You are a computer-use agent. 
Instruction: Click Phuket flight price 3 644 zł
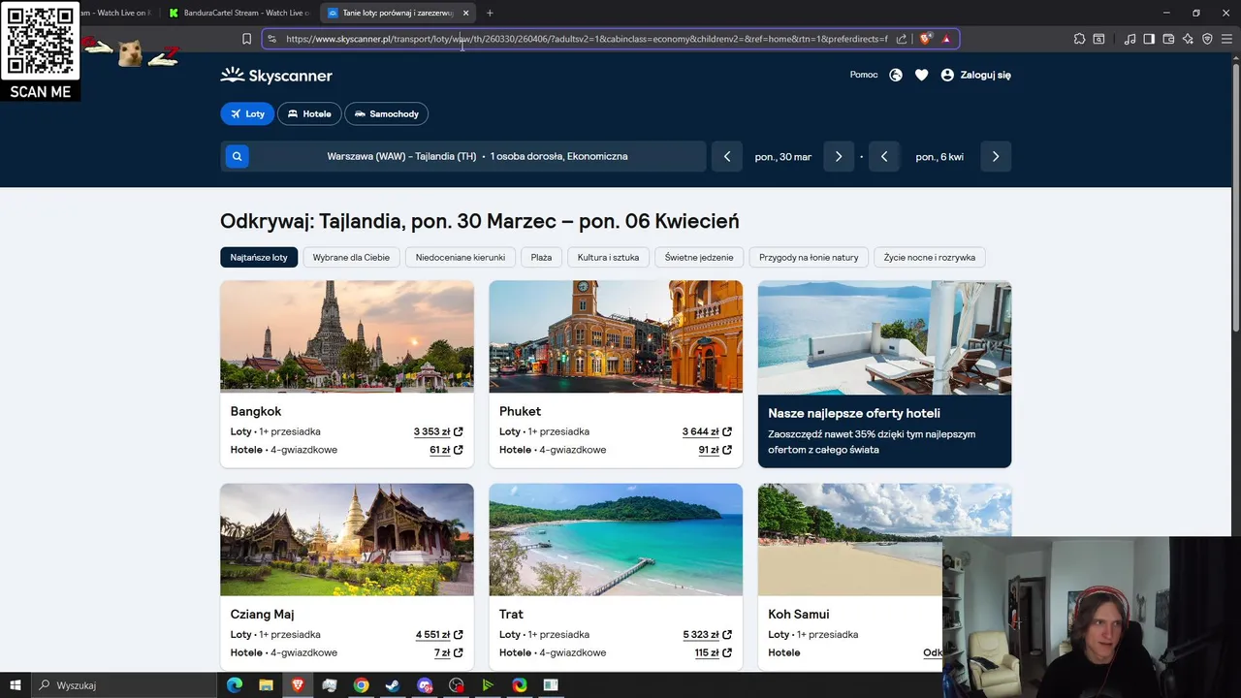[x=700, y=432]
